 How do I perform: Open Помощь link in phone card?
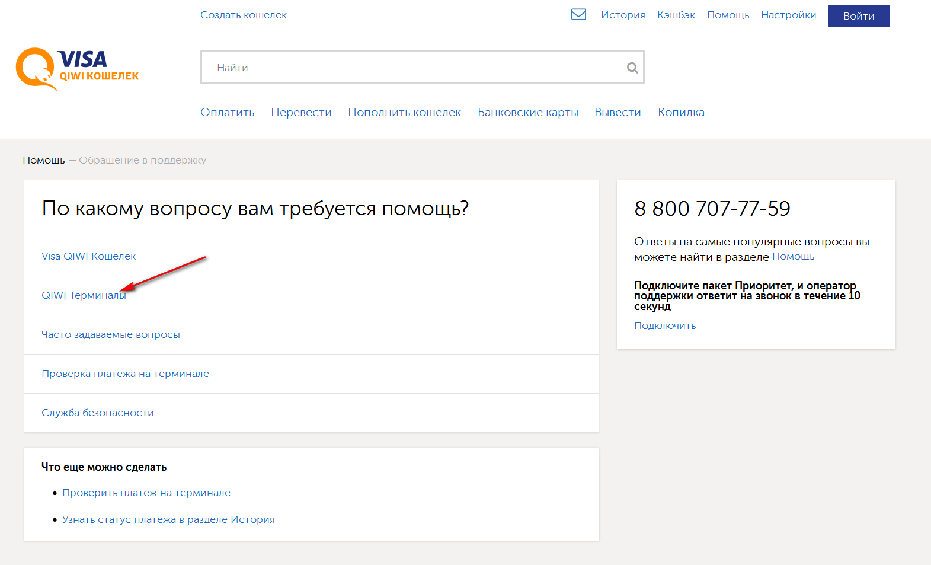(793, 256)
